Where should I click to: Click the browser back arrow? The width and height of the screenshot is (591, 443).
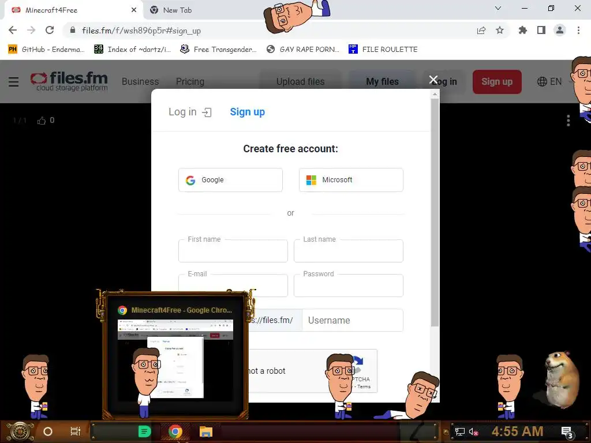pyautogui.click(x=13, y=30)
